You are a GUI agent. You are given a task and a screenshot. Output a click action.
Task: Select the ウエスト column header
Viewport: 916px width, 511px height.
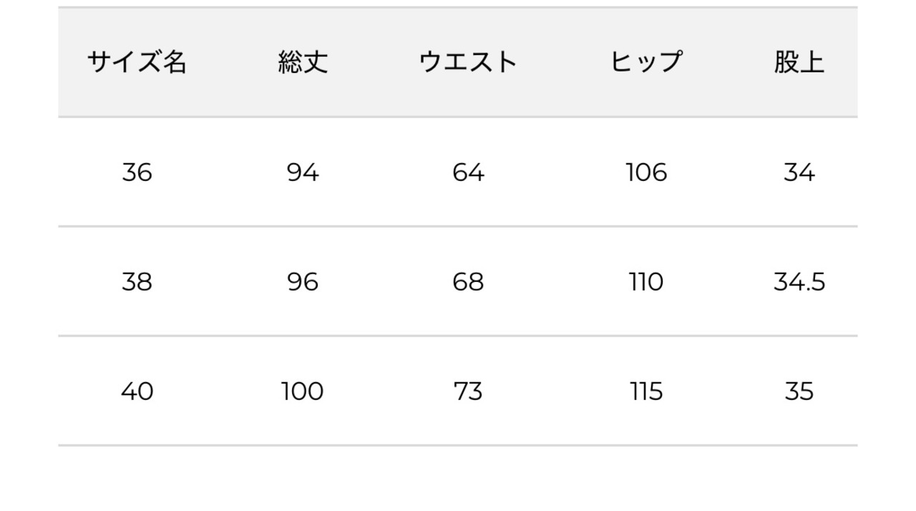(468, 63)
